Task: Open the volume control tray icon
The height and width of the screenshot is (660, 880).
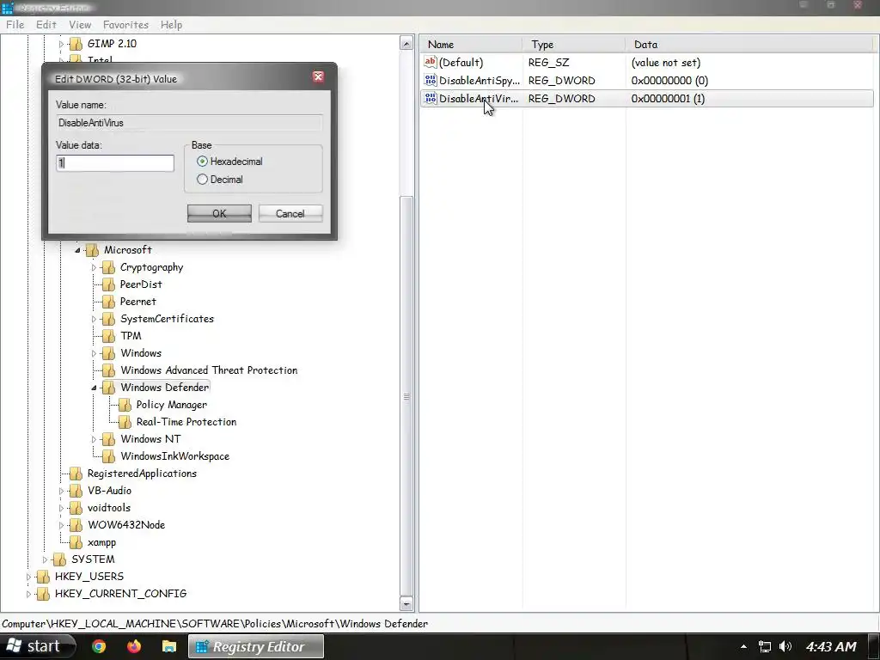Action: point(785,646)
